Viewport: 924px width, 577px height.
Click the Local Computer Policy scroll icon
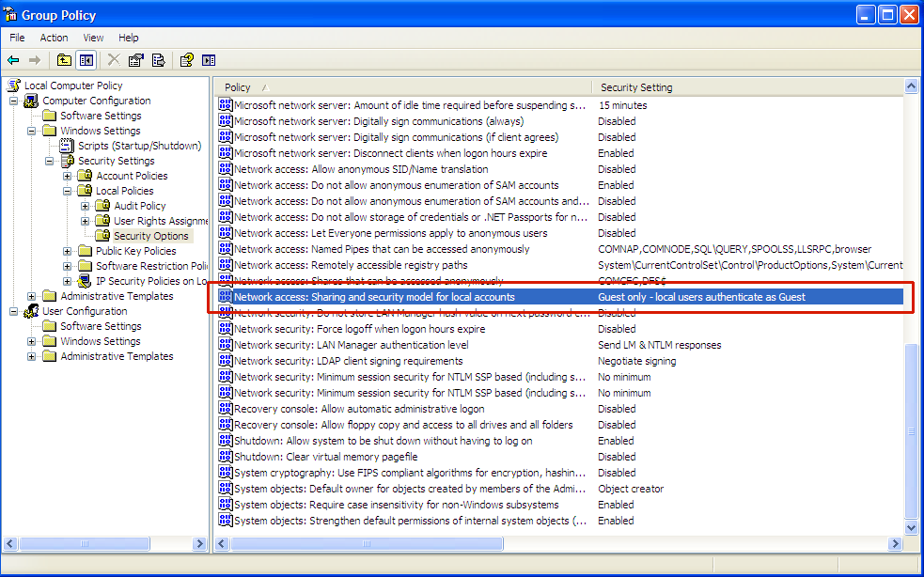[13, 86]
